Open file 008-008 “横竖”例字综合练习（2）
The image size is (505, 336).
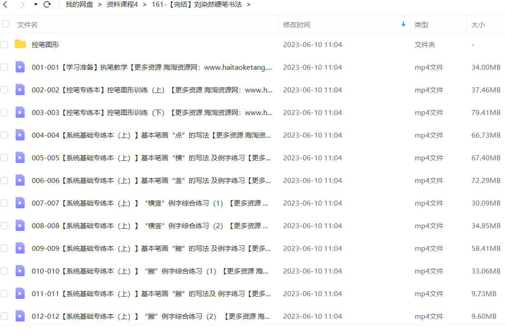point(150,226)
